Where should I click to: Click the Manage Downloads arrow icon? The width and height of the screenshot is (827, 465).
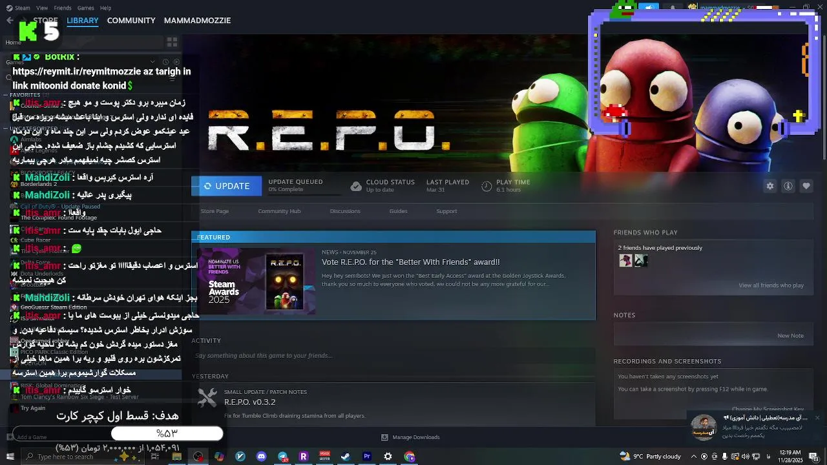[385, 437]
